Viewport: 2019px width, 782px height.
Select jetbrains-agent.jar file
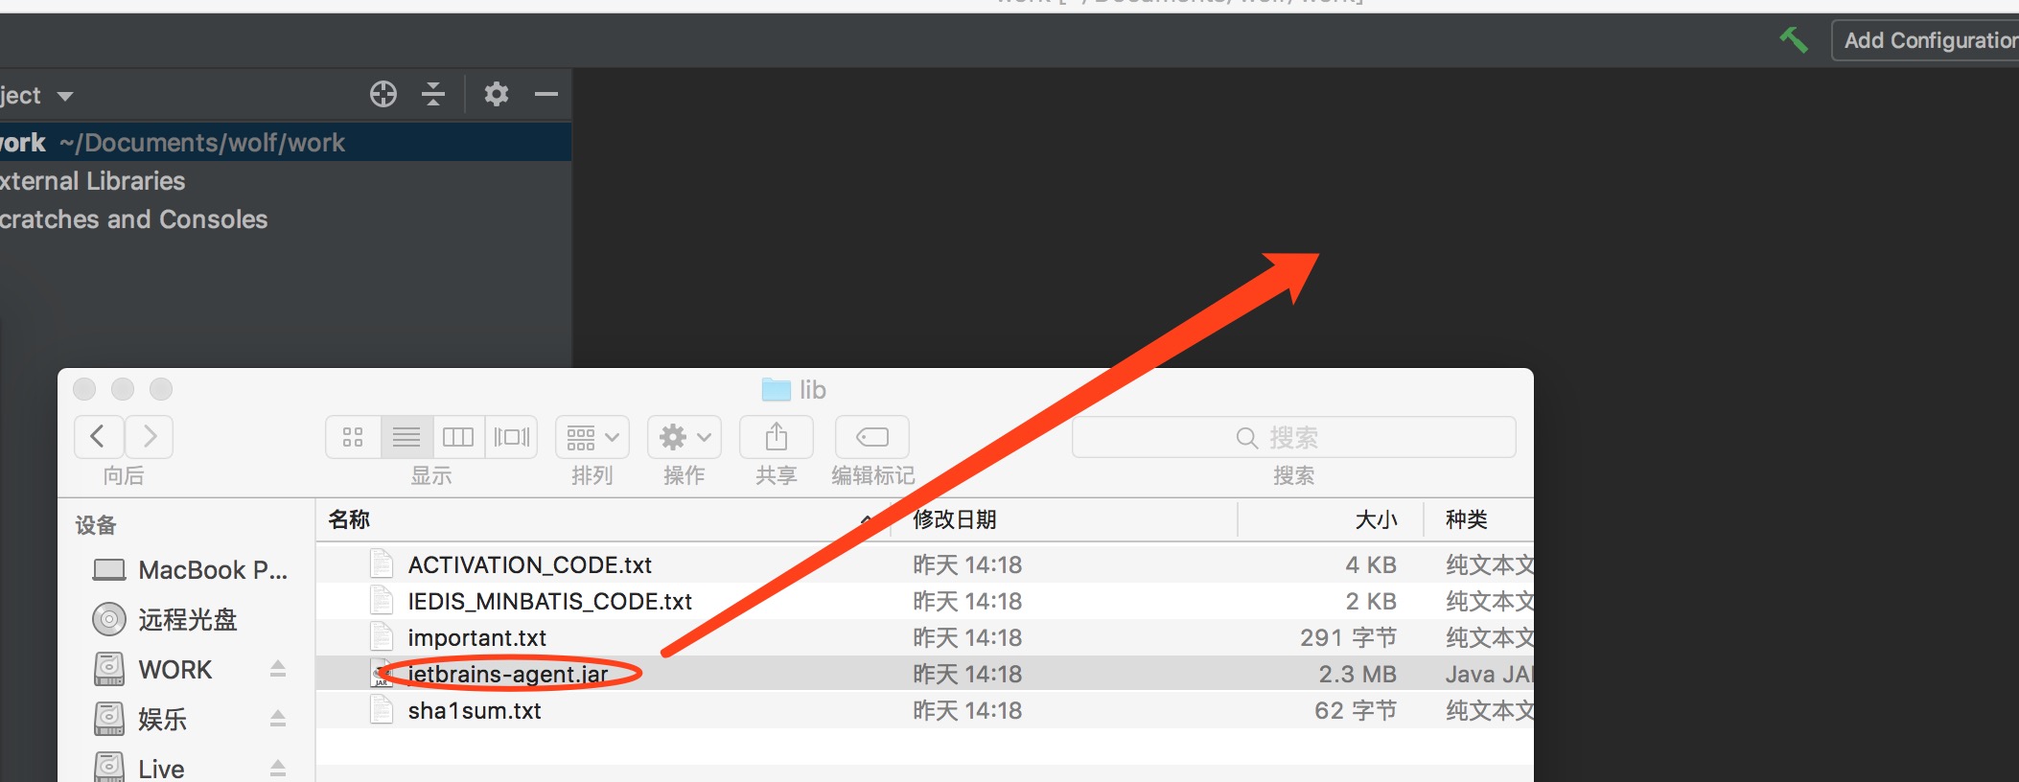508,674
